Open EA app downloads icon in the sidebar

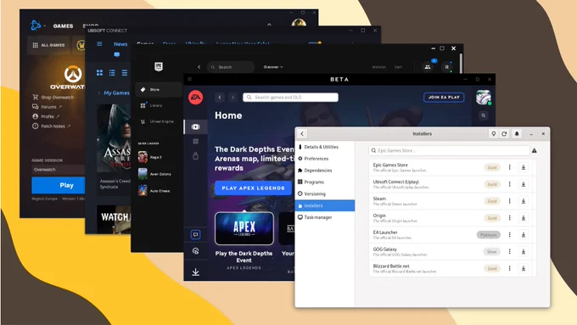[x=196, y=272]
